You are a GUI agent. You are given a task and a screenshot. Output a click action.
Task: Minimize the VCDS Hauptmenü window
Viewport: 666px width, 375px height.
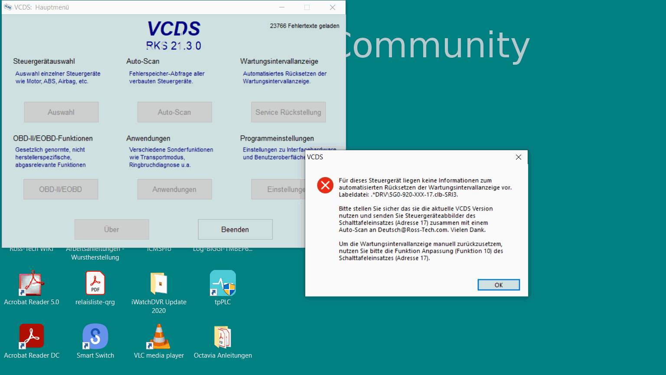click(x=282, y=7)
